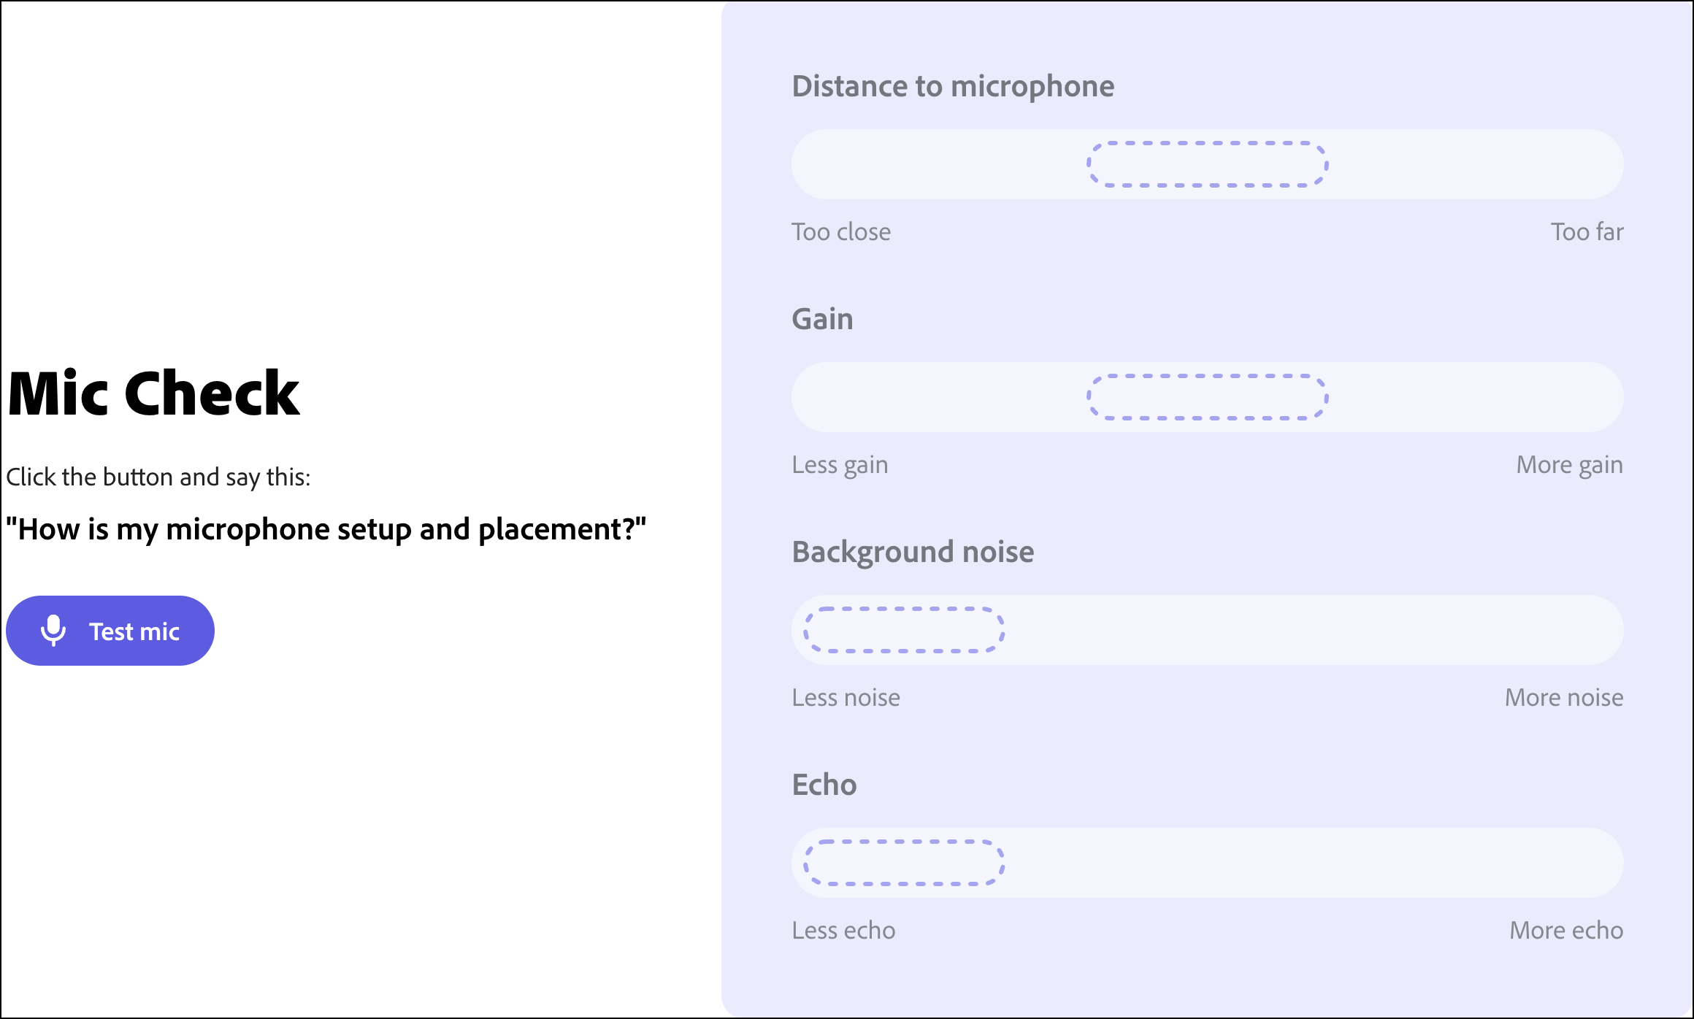Click the Mic Check heading

pos(153,394)
